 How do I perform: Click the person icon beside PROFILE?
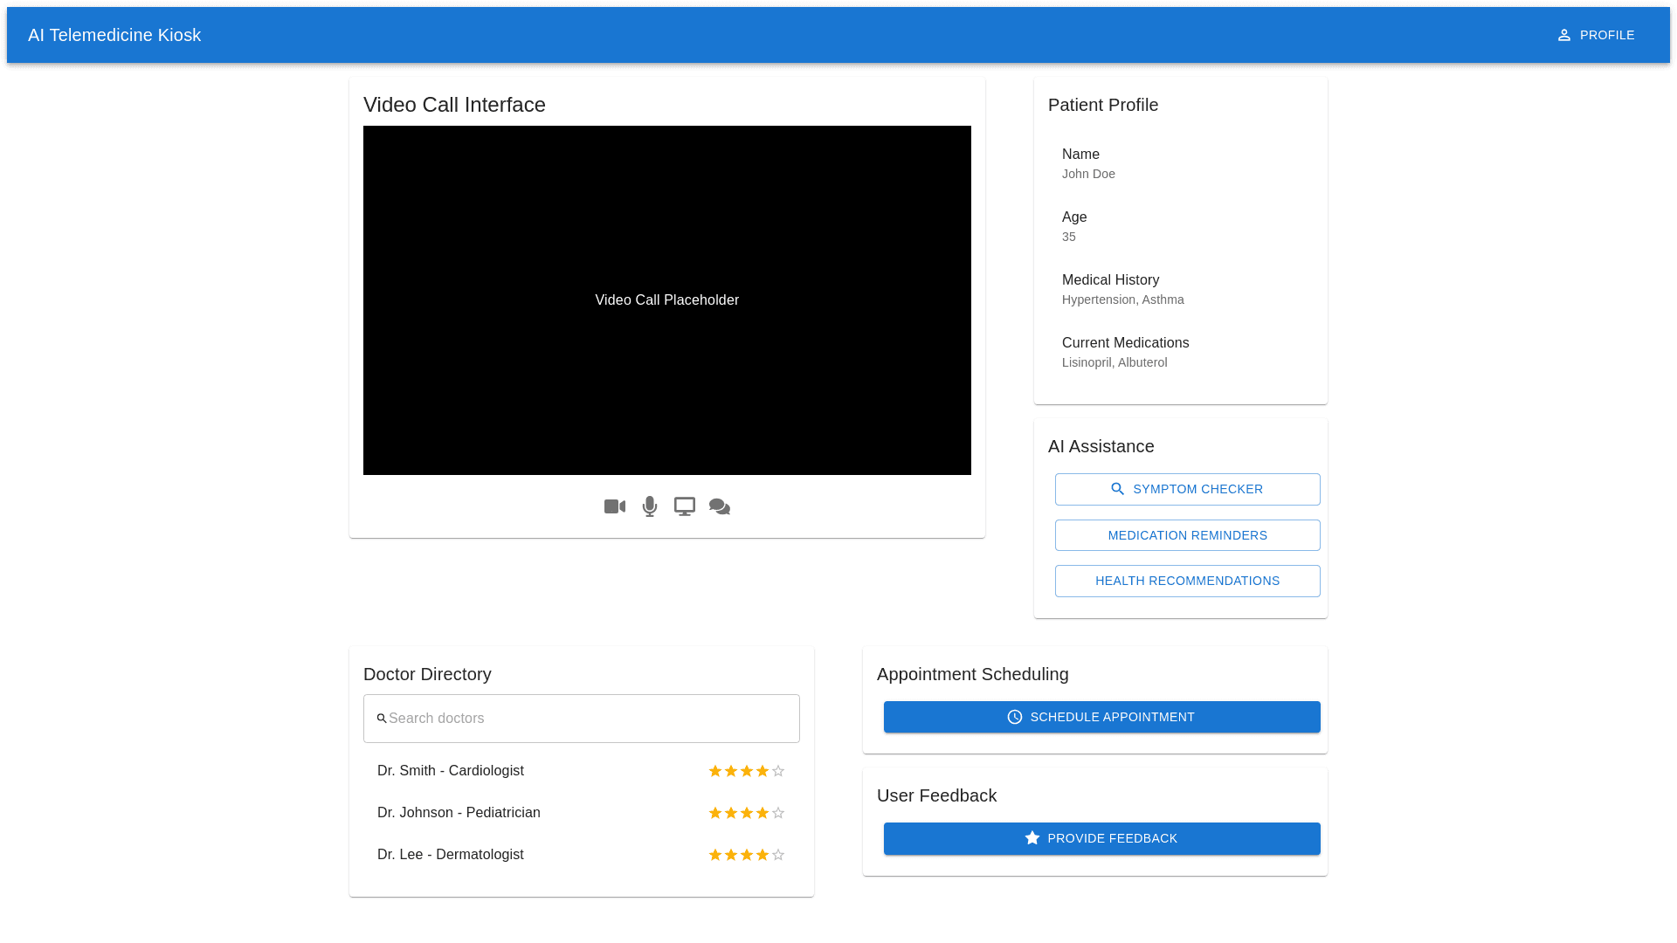pos(1564,35)
